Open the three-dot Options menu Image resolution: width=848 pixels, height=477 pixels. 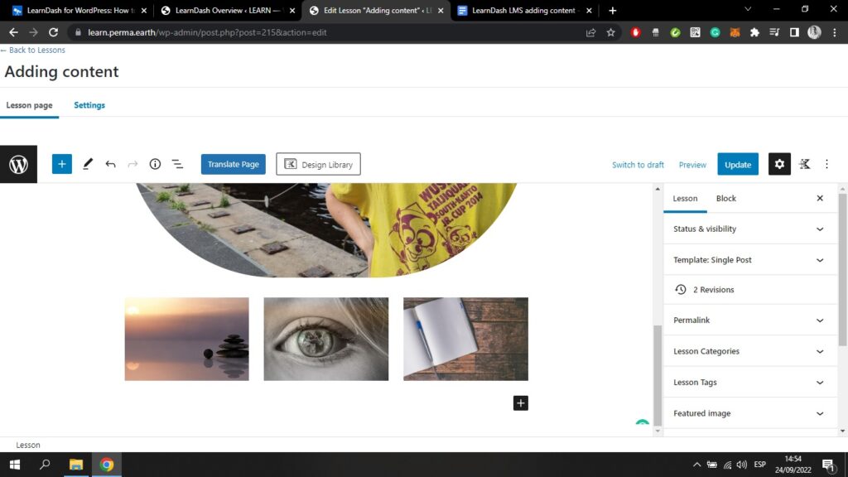826,164
